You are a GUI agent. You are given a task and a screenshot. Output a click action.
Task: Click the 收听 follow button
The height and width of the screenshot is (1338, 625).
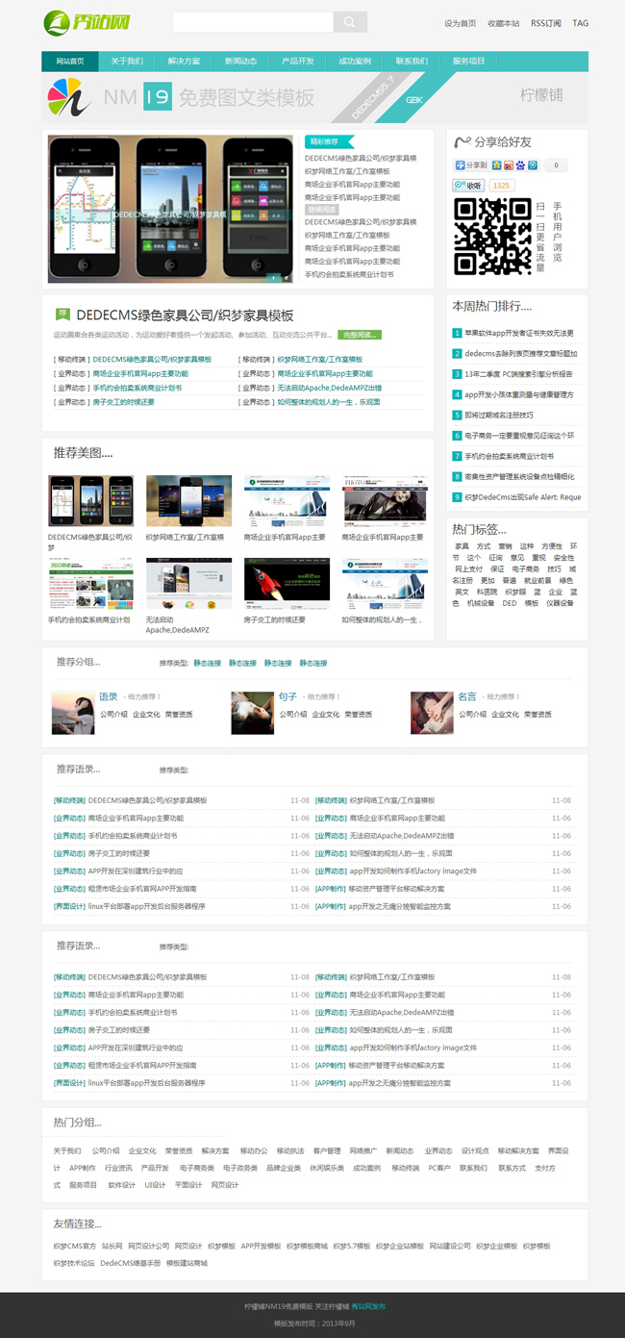[x=468, y=186]
